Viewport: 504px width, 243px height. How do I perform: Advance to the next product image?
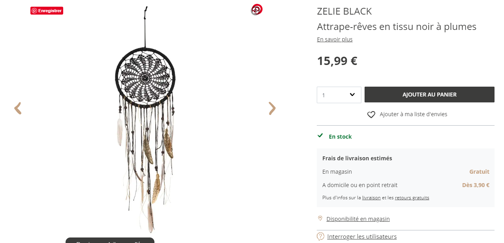coord(272,108)
